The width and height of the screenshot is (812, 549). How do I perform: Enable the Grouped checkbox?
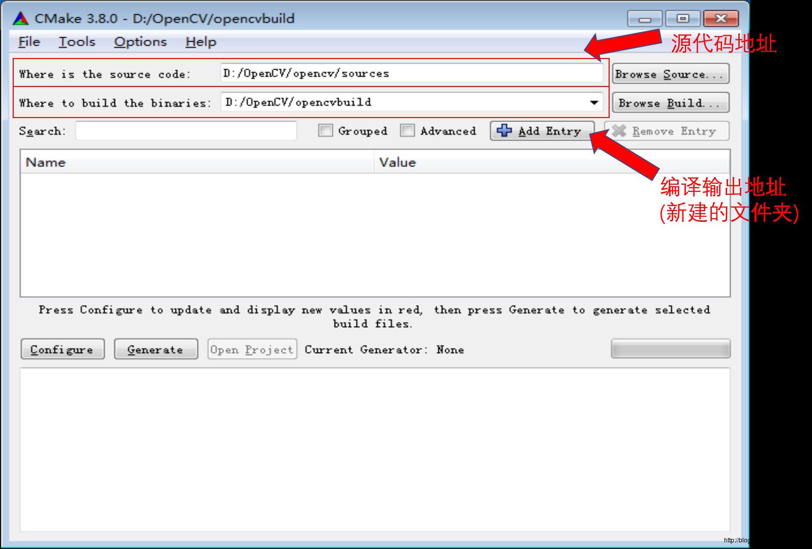[325, 131]
